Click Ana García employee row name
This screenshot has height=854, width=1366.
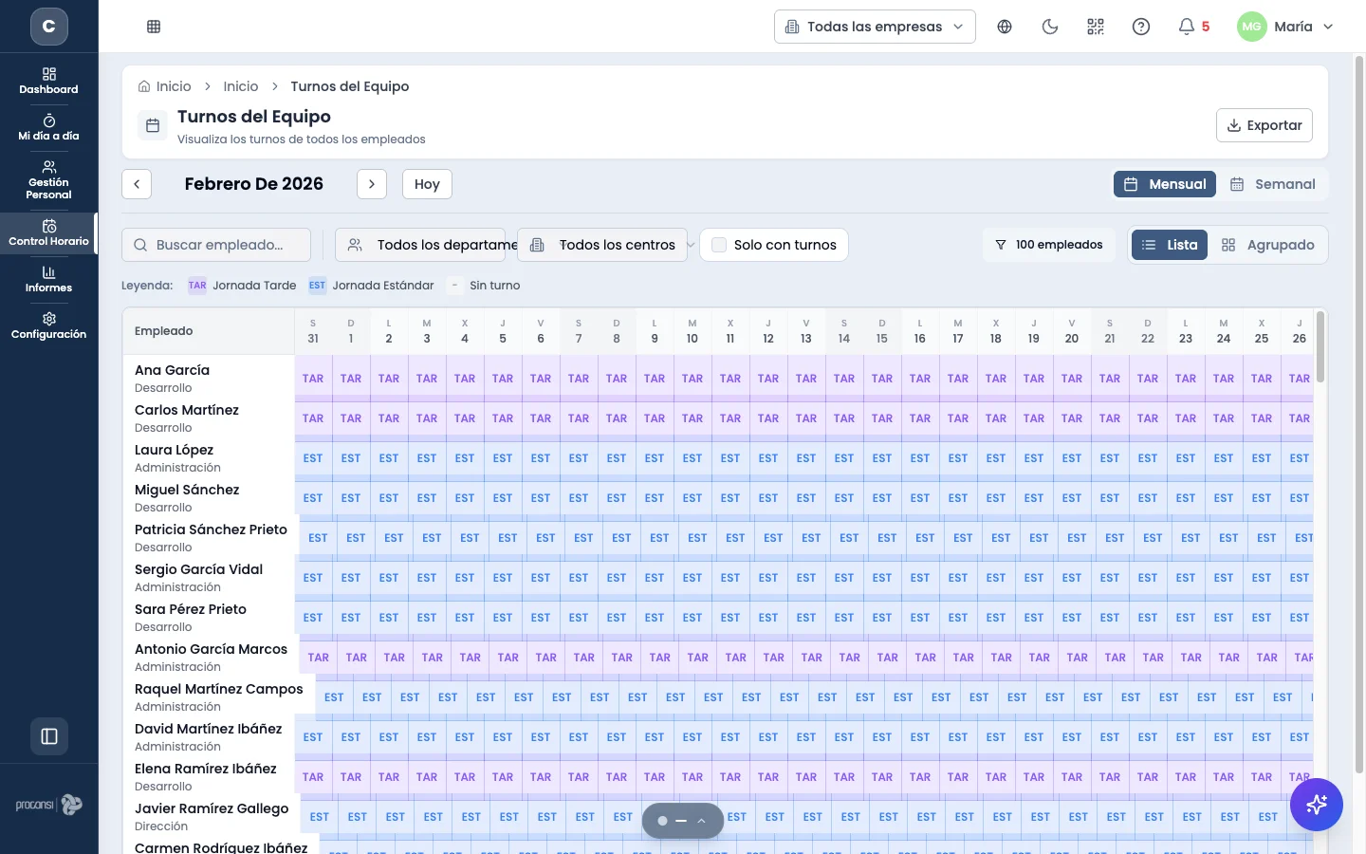click(x=172, y=370)
